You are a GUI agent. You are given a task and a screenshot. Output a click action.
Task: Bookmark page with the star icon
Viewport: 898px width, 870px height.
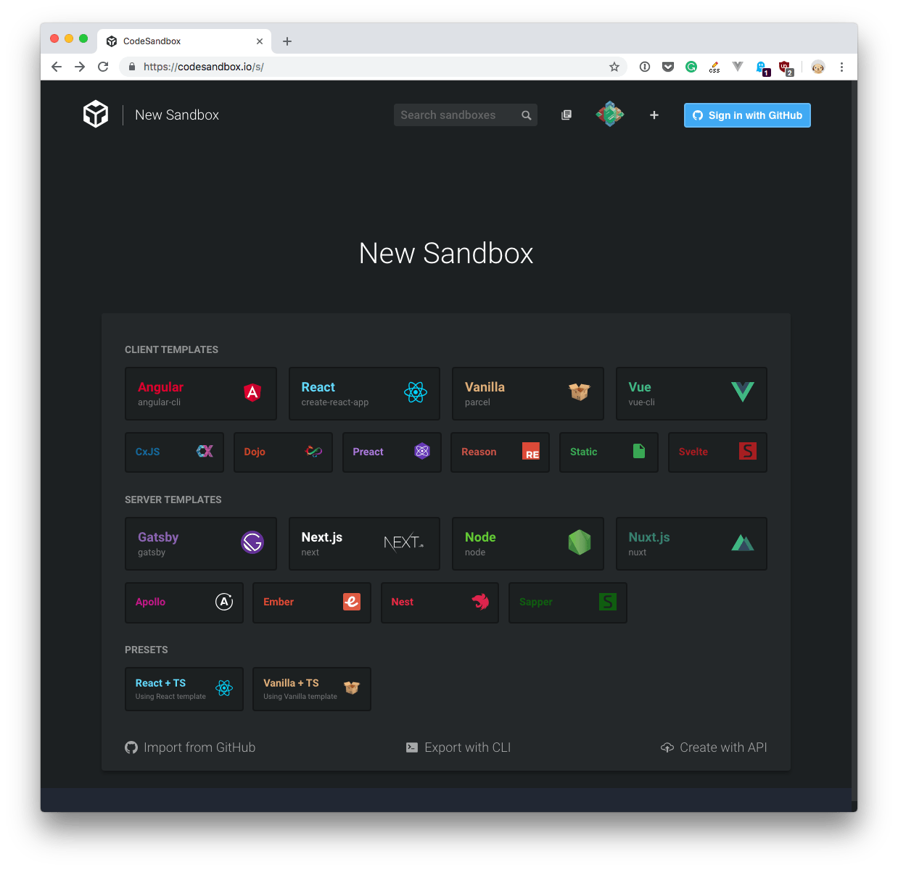614,67
